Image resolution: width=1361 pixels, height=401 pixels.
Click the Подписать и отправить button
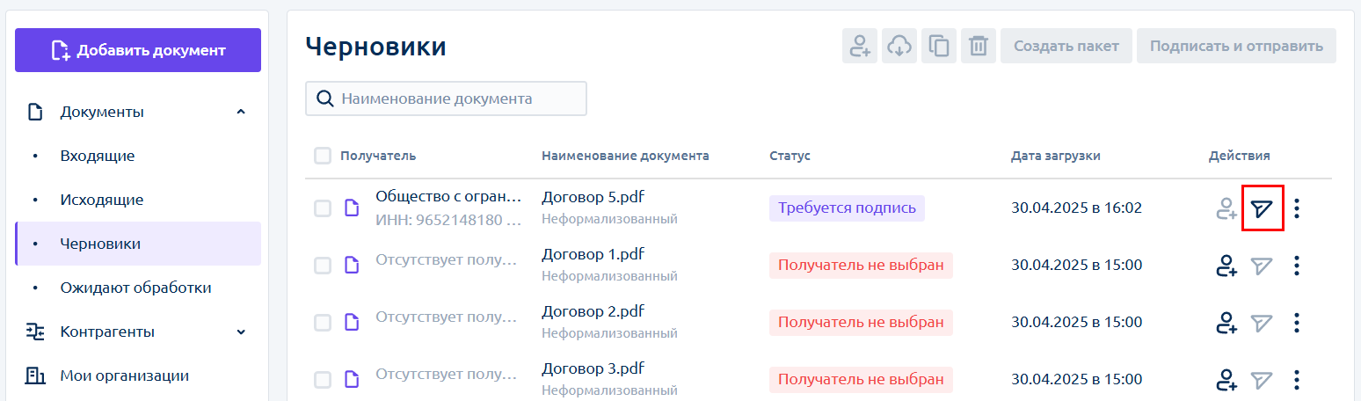pyautogui.click(x=1236, y=46)
